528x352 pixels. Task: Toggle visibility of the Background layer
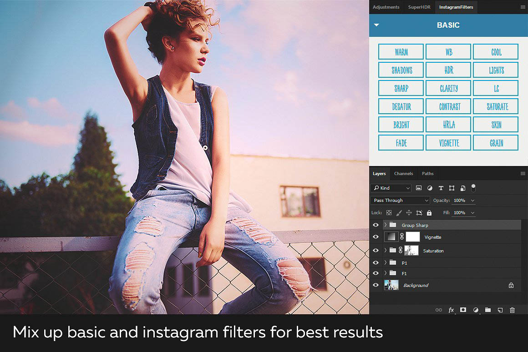[x=376, y=285]
